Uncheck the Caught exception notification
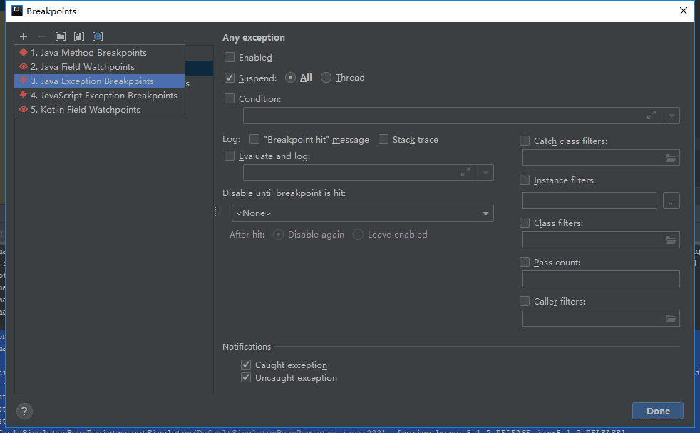Viewport: 700px width, 433px height. click(x=246, y=365)
